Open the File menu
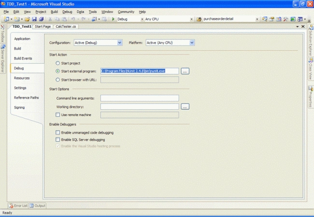The height and width of the screenshot is (217, 314). pos(6,12)
